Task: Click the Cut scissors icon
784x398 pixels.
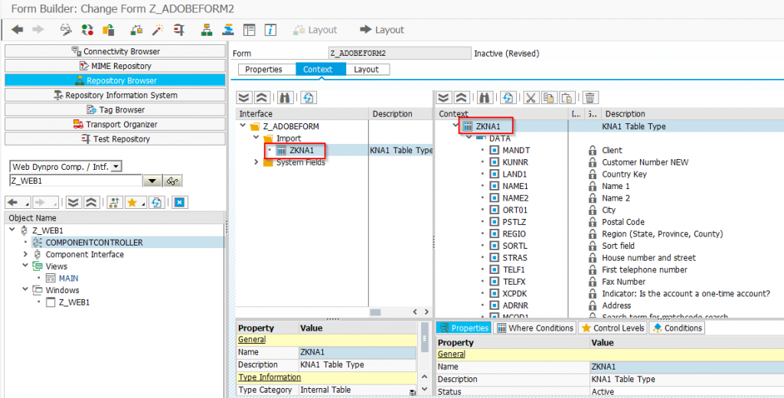Action: (x=531, y=97)
